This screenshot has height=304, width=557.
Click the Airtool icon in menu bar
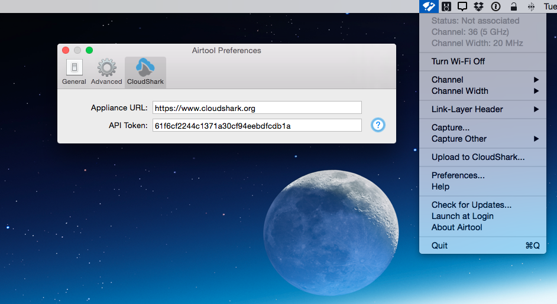pos(429,6)
